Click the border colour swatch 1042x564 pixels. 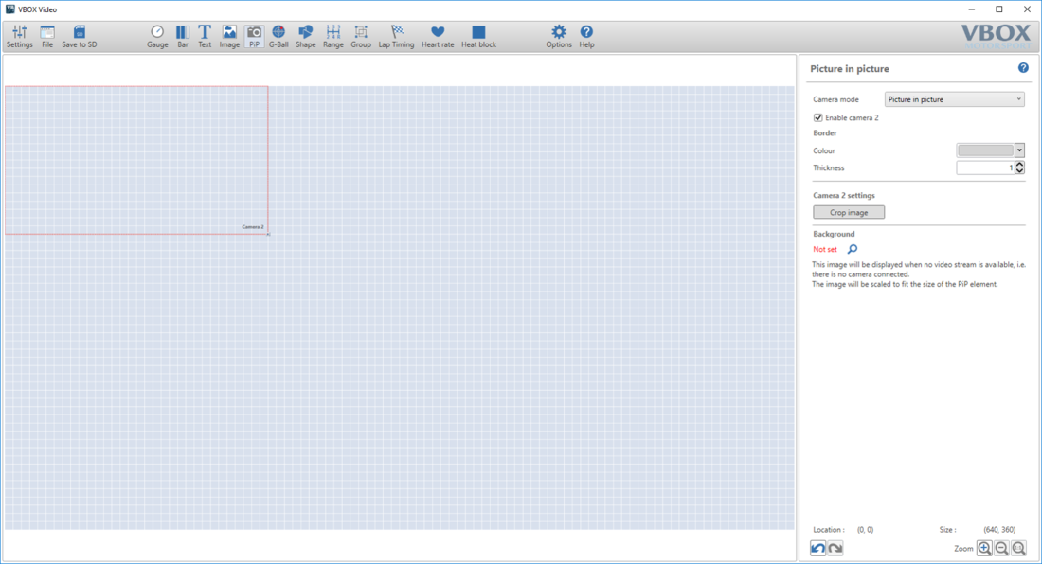(x=985, y=150)
